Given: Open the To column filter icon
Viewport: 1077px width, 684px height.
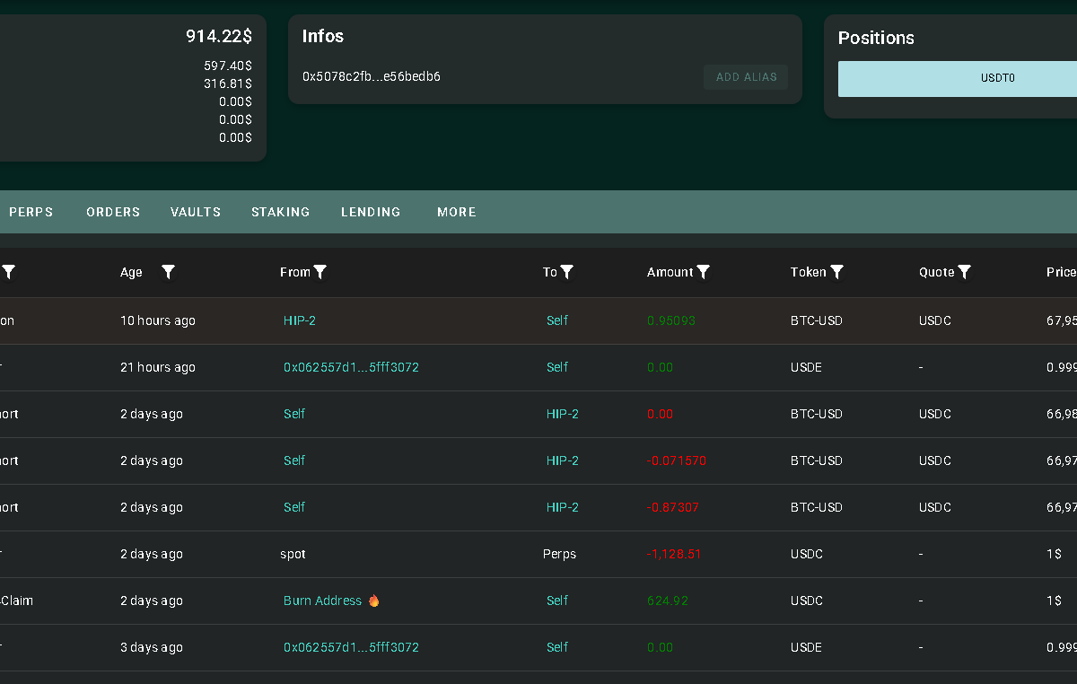Looking at the screenshot, I should pos(566,272).
